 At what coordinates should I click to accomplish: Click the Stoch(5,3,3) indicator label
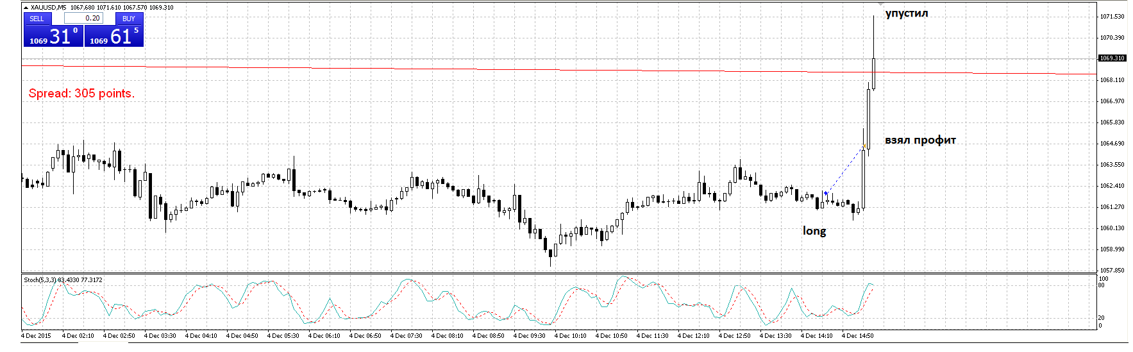63,280
